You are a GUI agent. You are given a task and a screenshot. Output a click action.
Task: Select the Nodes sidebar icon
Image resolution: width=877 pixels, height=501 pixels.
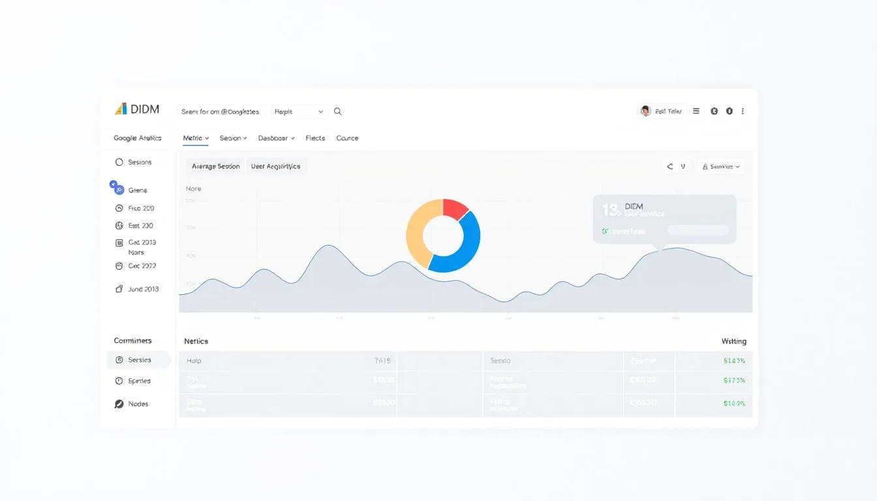119,404
